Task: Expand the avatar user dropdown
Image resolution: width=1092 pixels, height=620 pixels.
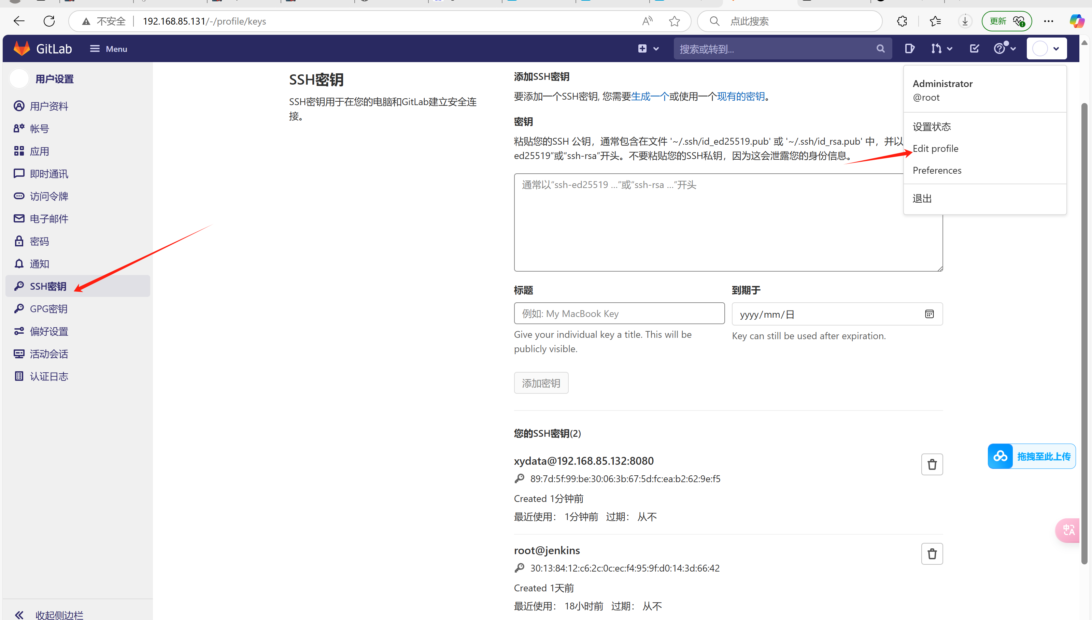Action: [x=1047, y=48]
